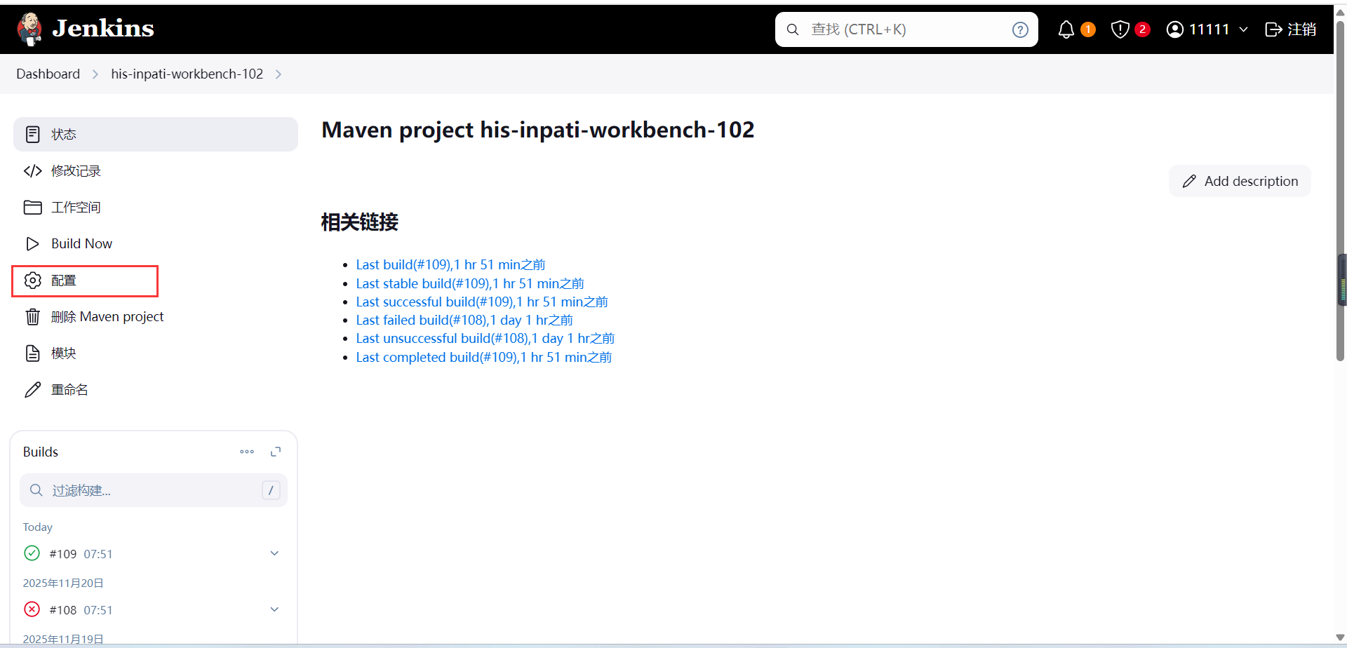Click the Today label in Builds
Image resolution: width=1347 pixels, height=648 pixels.
click(38, 527)
